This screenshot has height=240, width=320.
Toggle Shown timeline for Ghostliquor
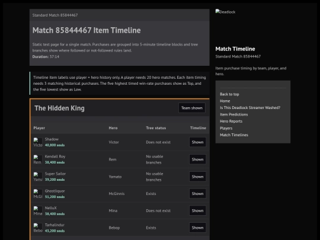click(197, 193)
